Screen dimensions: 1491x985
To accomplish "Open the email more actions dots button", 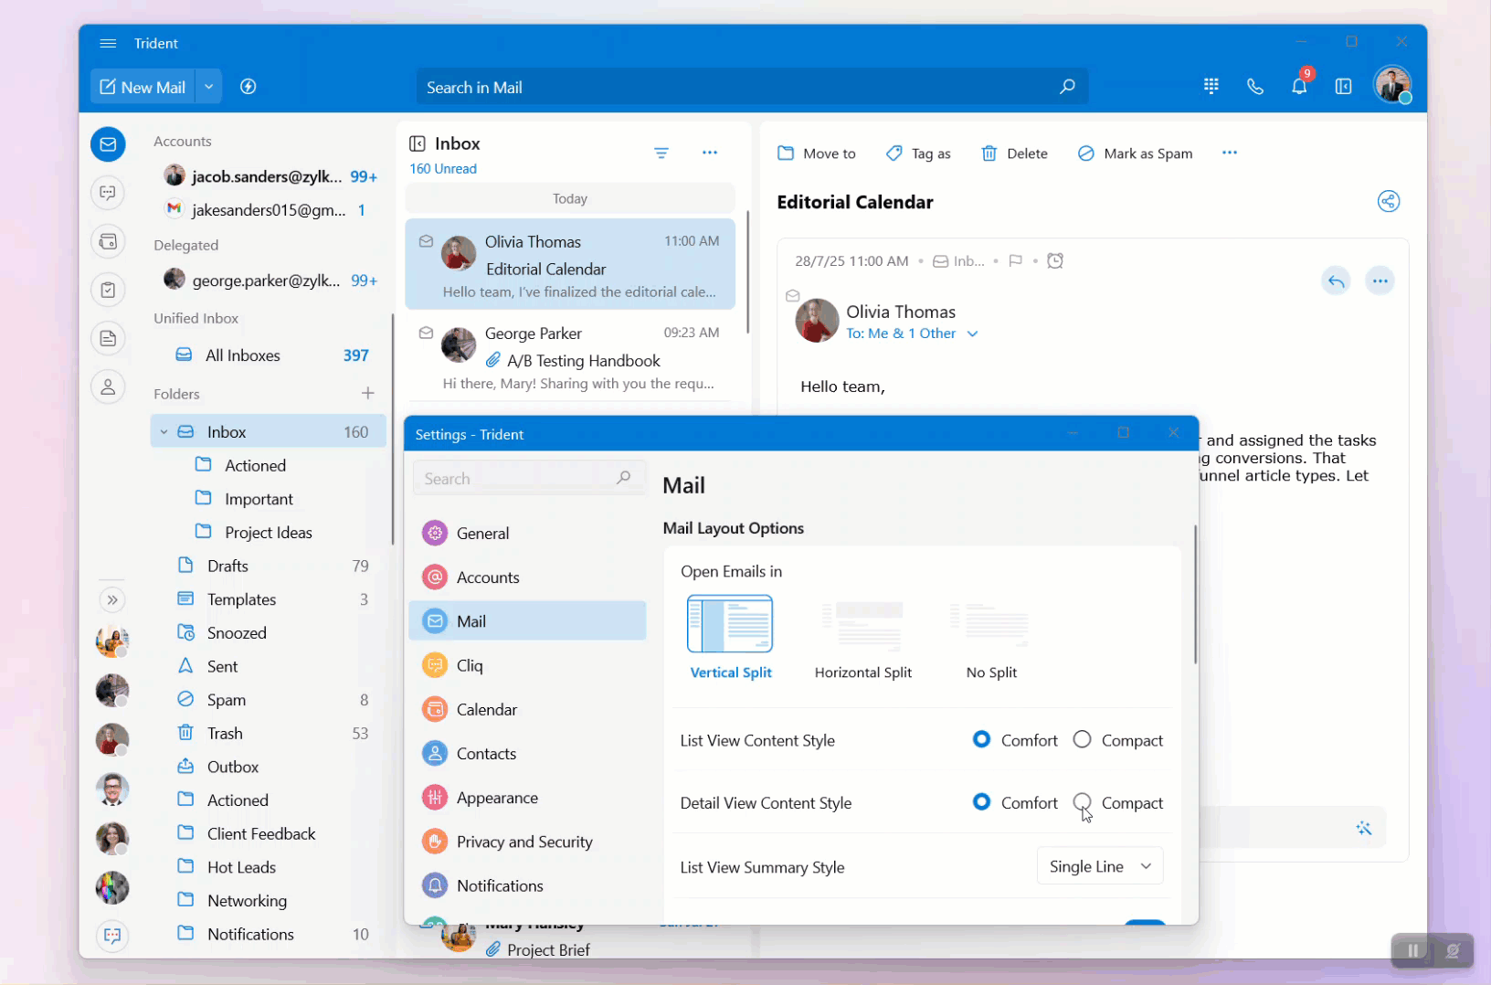I will 1380,281.
